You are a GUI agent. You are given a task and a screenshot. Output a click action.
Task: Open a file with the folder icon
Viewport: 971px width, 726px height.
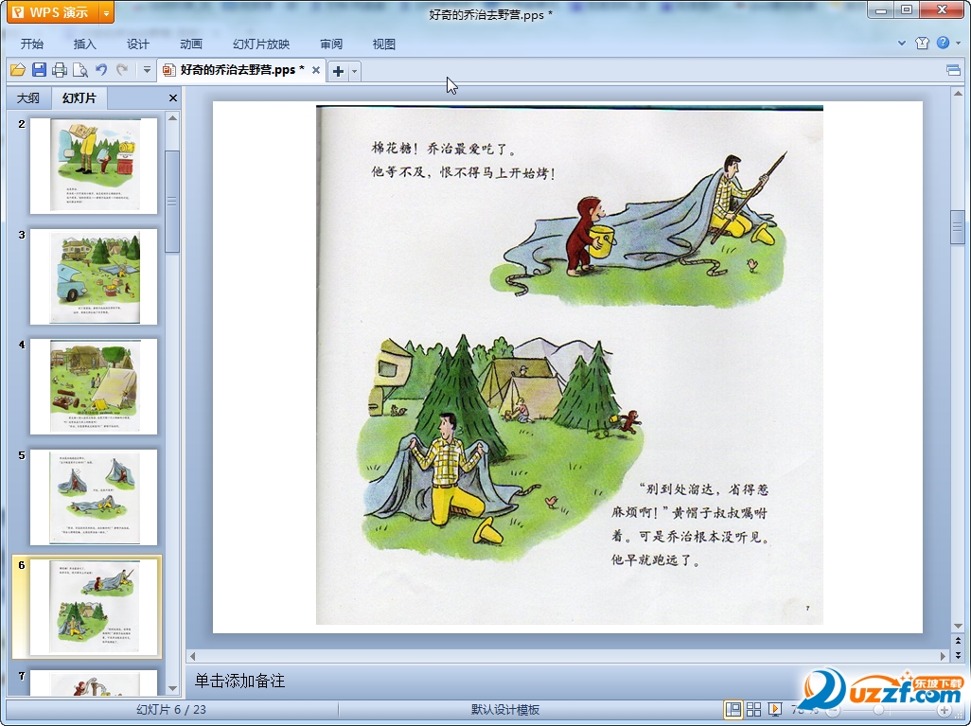tap(18, 70)
